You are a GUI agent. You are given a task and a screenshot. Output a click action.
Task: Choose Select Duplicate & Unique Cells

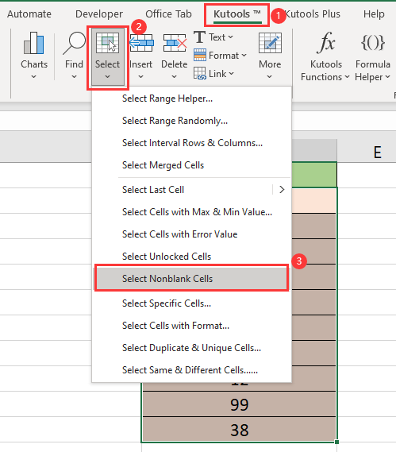pyautogui.click(x=191, y=348)
